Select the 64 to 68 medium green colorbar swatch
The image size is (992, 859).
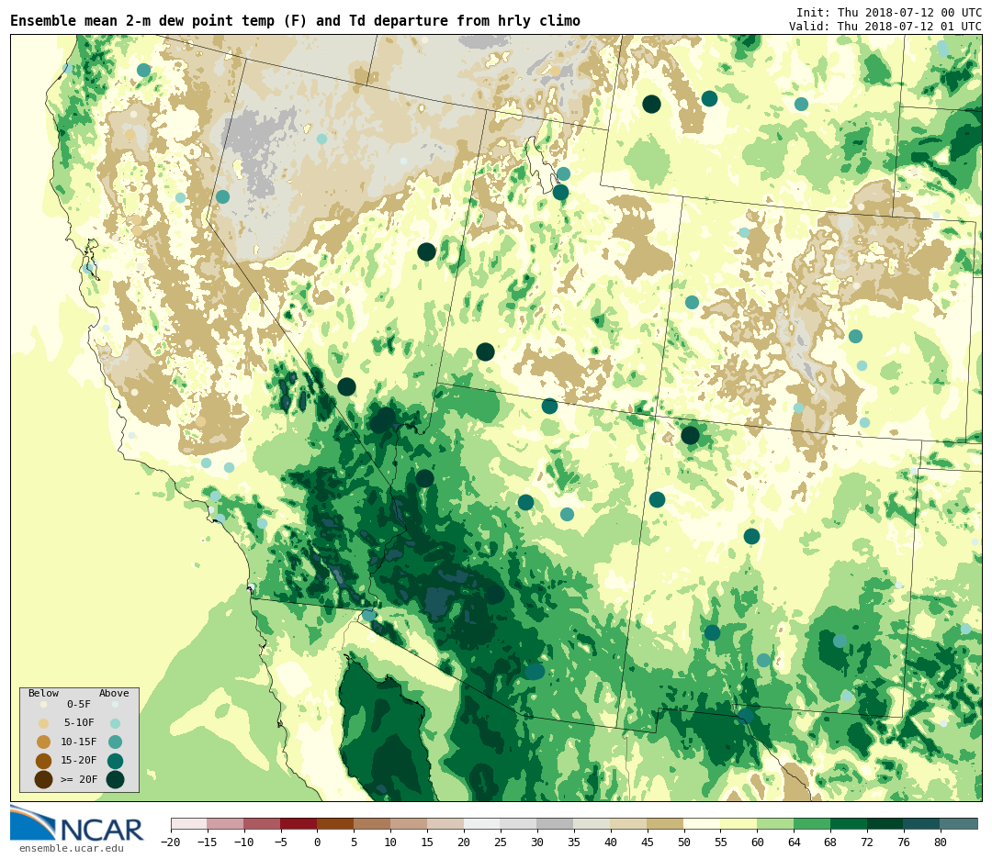pyautogui.click(x=812, y=823)
